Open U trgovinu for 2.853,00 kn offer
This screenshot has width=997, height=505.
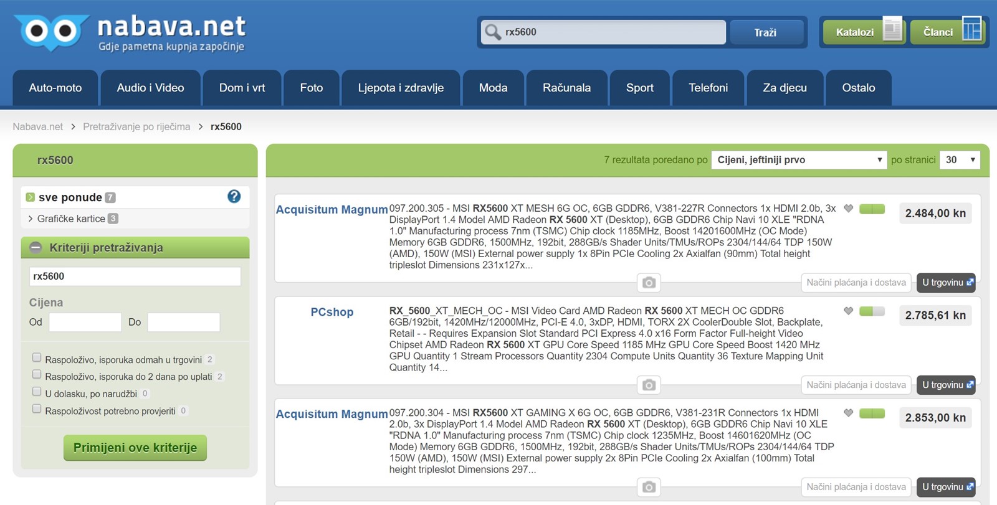coord(947,487)
